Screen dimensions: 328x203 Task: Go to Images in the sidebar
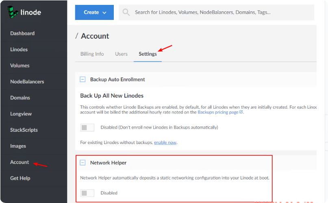(18, 146)
